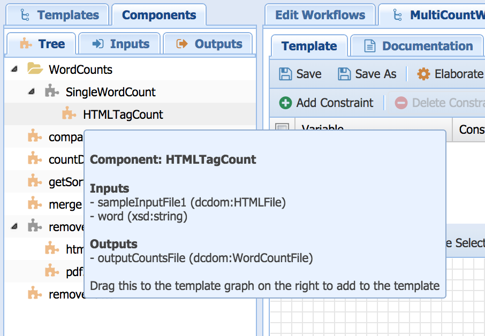The width and height of the screenshot is (485, 336).
Task: Collapse the SingleWordCount tree node
Action: [x=32, y=92]
